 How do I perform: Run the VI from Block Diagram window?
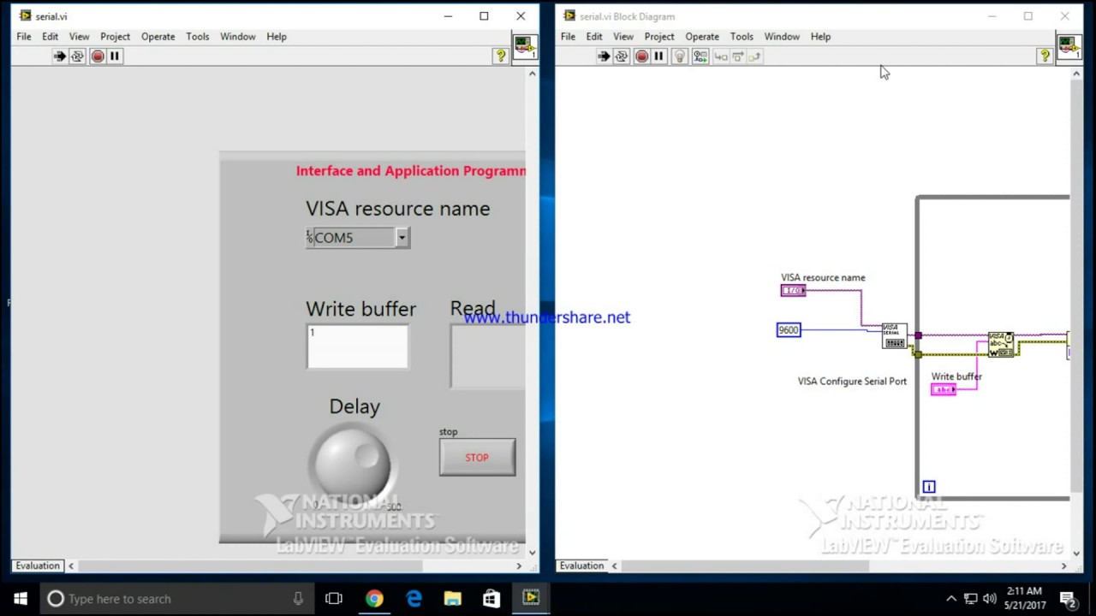pos(604,56)
